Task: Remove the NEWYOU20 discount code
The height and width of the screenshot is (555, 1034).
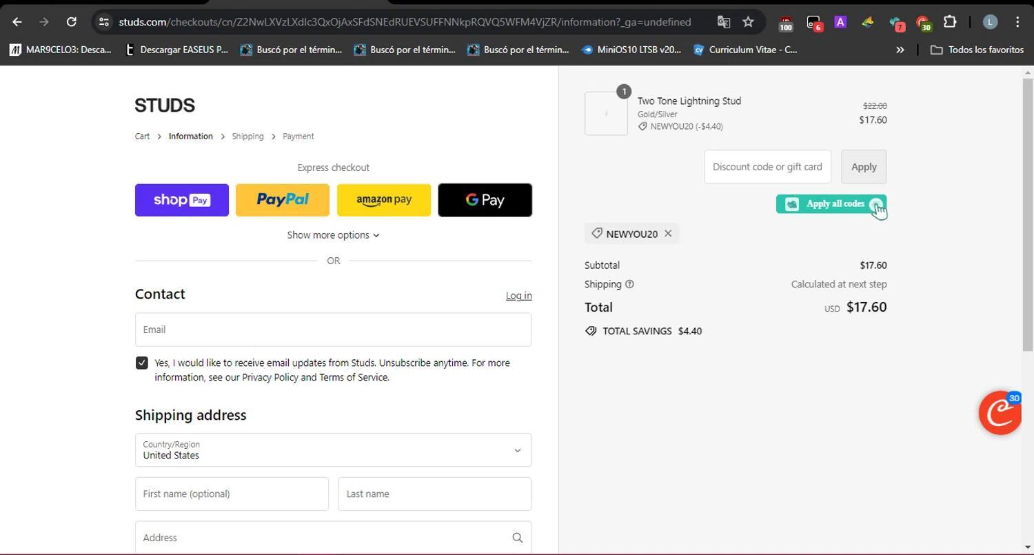Action: (668, 234)
